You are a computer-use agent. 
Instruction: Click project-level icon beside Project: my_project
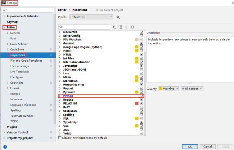coord(51,138)
